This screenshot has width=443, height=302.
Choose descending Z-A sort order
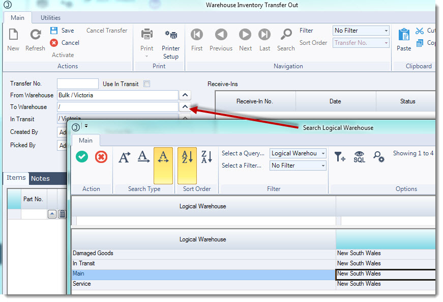(206, 157)
